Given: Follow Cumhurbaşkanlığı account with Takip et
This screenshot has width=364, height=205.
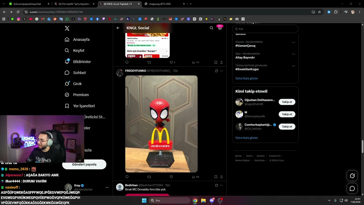Looking at the screenshot, I should (287, 126).
